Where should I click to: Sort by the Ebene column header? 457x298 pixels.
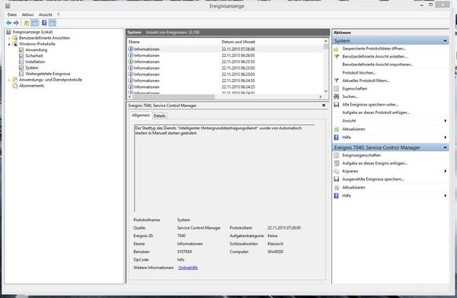(x=174, y=42)
